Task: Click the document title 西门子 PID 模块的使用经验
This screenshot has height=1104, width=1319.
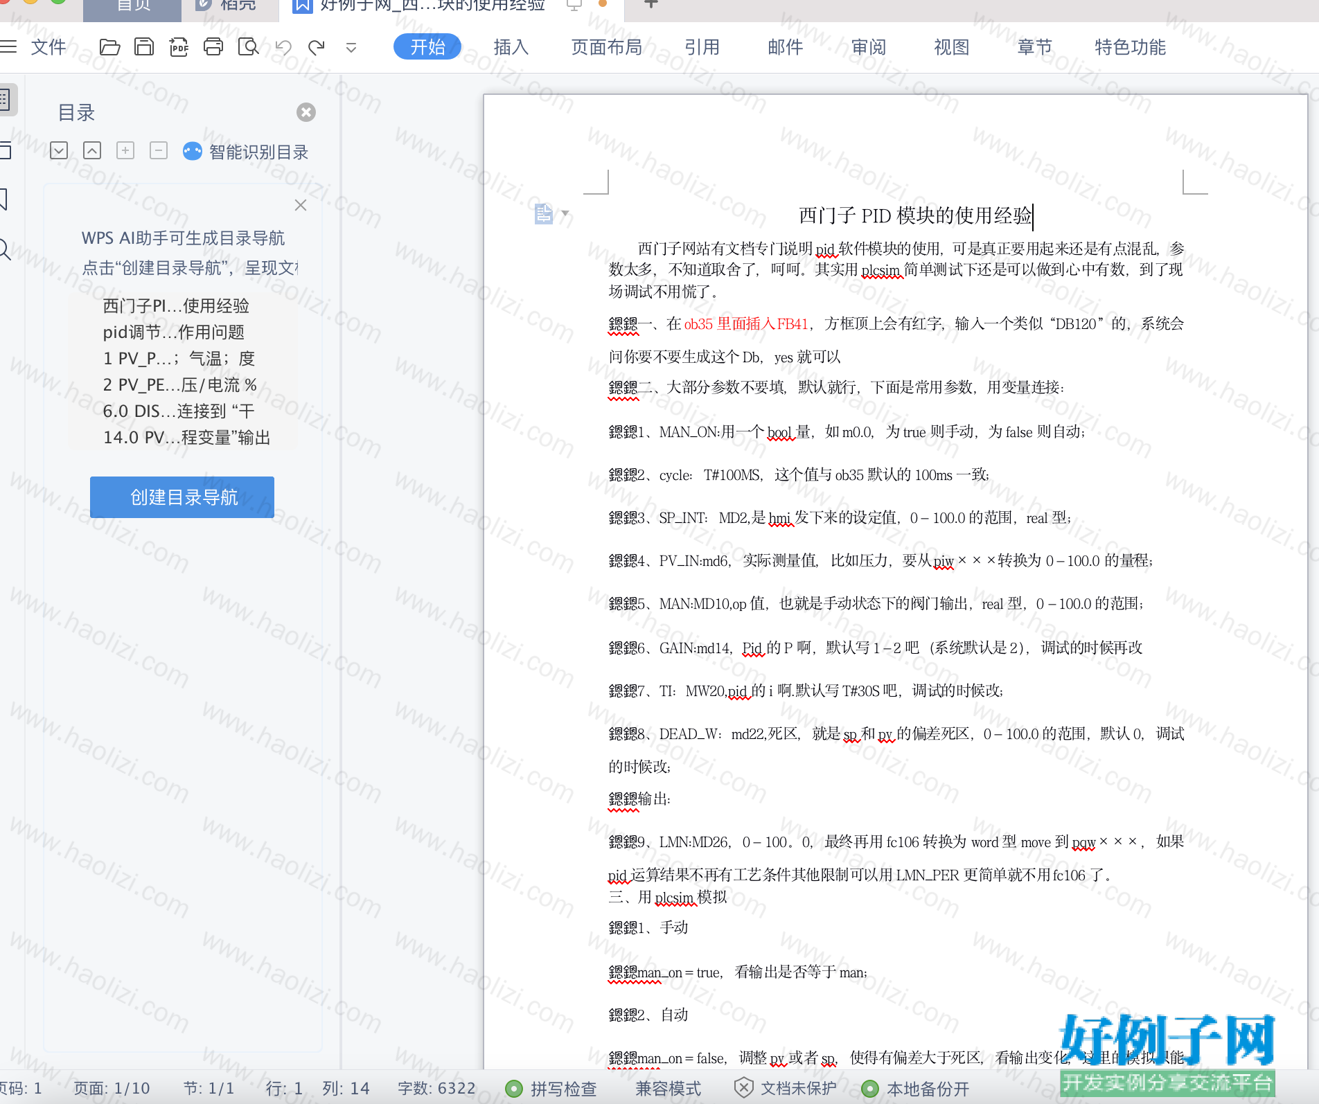Action: point(915,215)
